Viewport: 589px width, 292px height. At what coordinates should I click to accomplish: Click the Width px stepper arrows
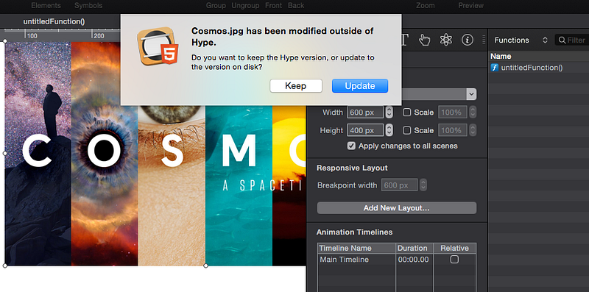pyautogui.click(x=389, y=113)
